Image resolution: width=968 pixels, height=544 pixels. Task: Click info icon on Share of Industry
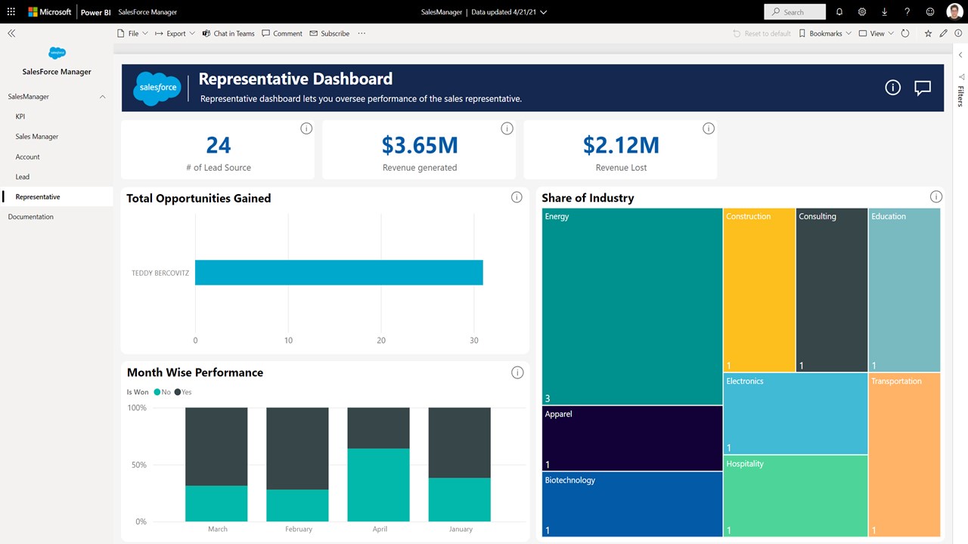tap(936, 197)
